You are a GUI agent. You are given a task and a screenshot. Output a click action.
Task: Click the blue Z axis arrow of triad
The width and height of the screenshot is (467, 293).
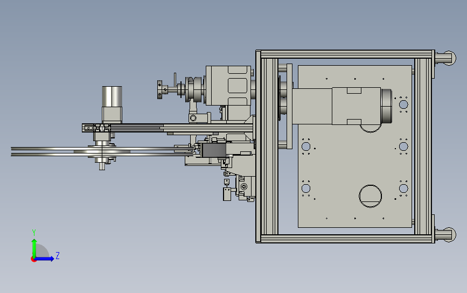pos(45,259)
